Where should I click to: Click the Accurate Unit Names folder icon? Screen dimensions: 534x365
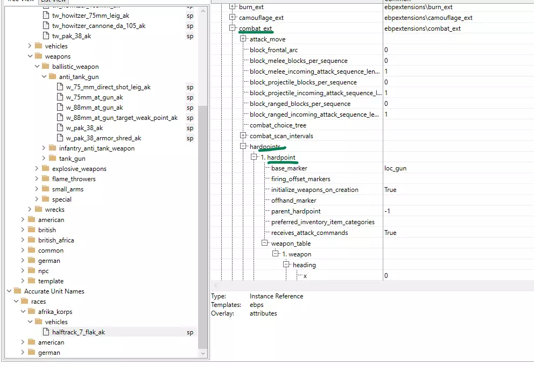(17, 290)
